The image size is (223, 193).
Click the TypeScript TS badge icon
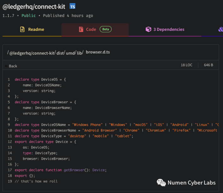point(73,6)
